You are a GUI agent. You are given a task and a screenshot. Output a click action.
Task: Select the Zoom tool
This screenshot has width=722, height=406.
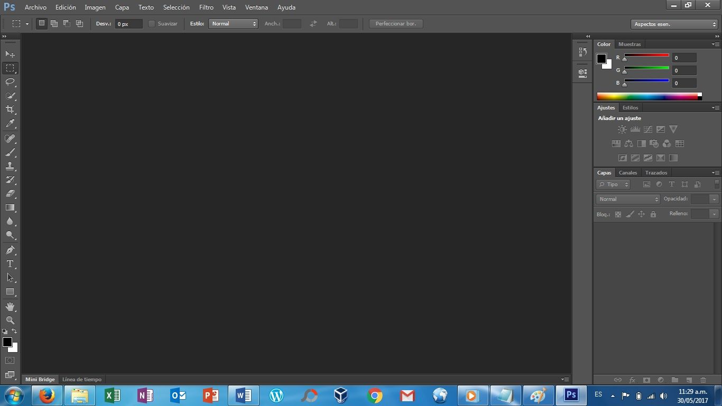(10, 320)
